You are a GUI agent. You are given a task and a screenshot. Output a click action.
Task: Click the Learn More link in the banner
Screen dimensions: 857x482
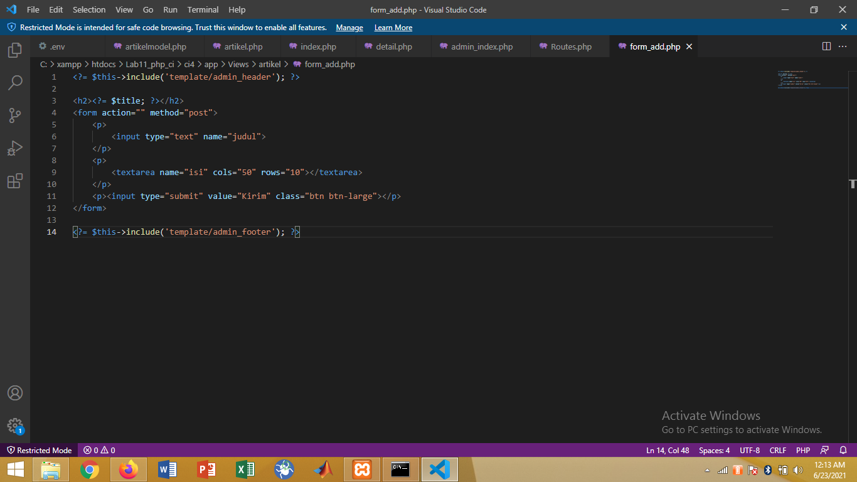pos(393,28)
